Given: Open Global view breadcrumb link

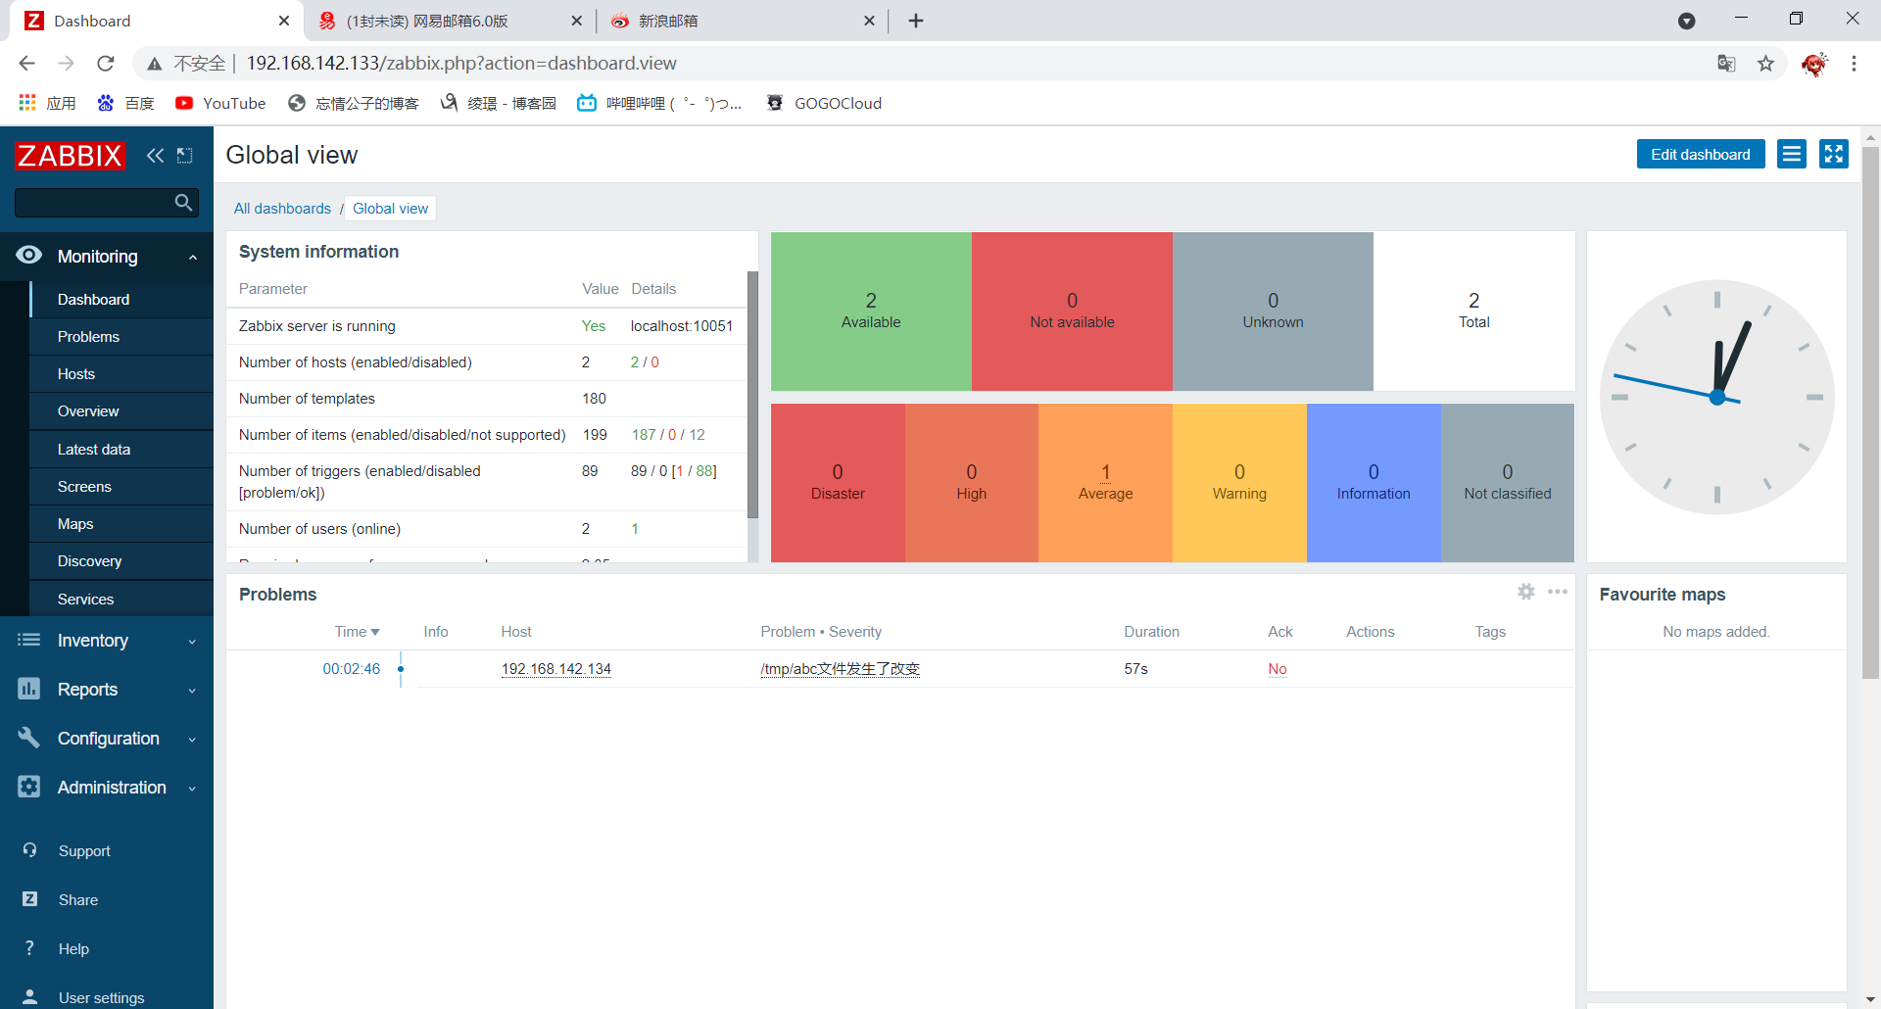Looking at the screenshot, I should click(x=390, y=209).
